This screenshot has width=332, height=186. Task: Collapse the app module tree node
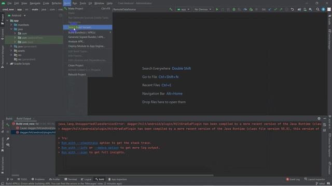point(7,21)
